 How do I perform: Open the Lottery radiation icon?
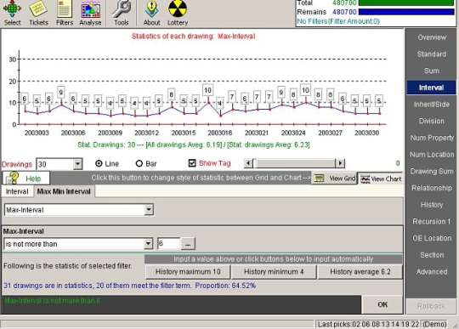[x=178, y=13]
